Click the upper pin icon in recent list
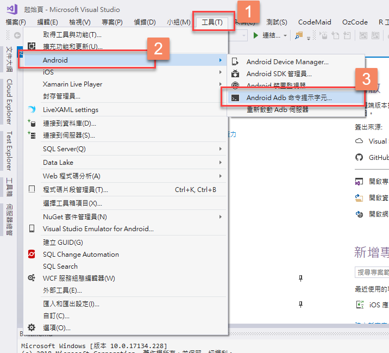The width and height of the screenshot is (389, 353). [x=300, y=278]
